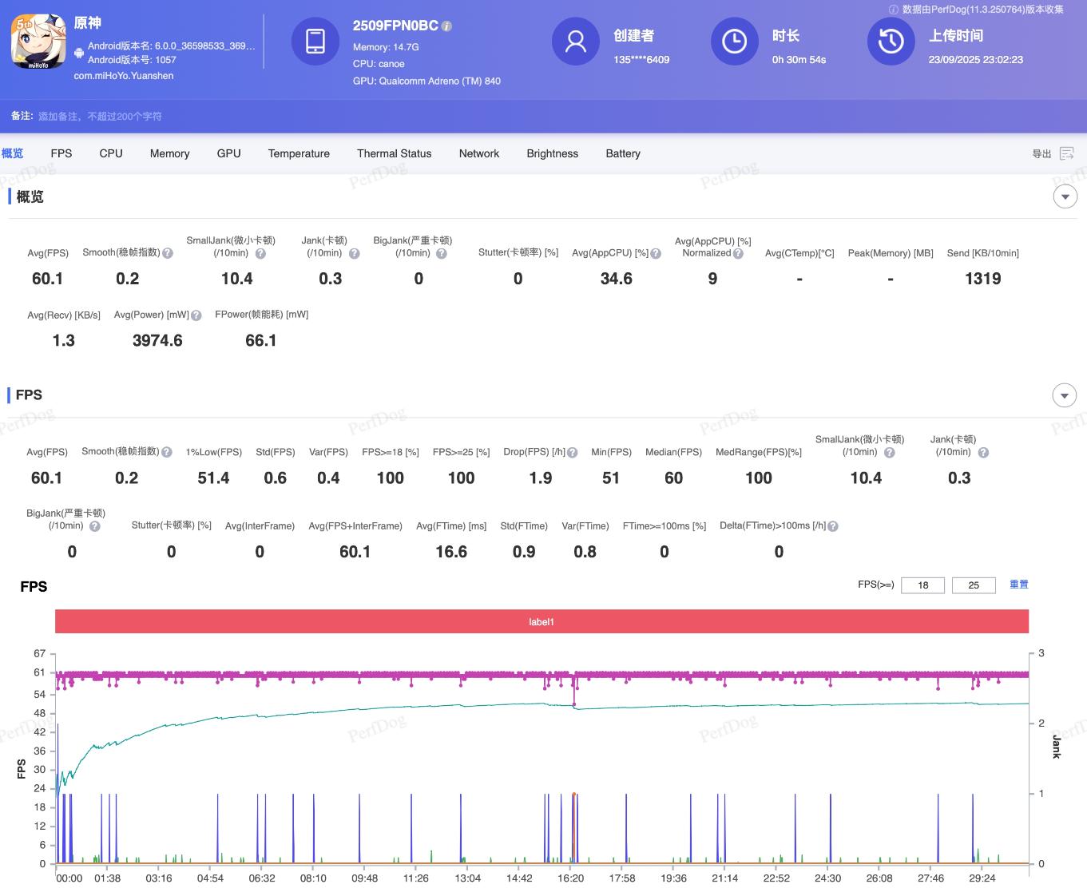
Task: Select the red label1 bar
Action: [542, 621]
